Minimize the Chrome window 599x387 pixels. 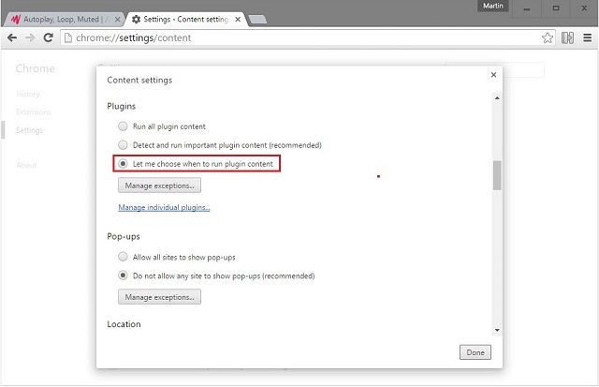click(527, 8)
